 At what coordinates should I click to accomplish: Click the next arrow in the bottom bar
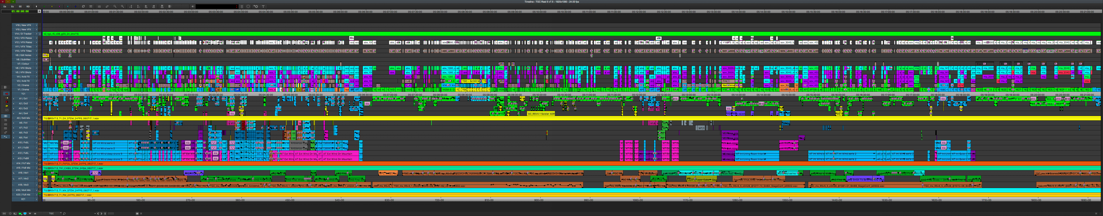[101, 213]
